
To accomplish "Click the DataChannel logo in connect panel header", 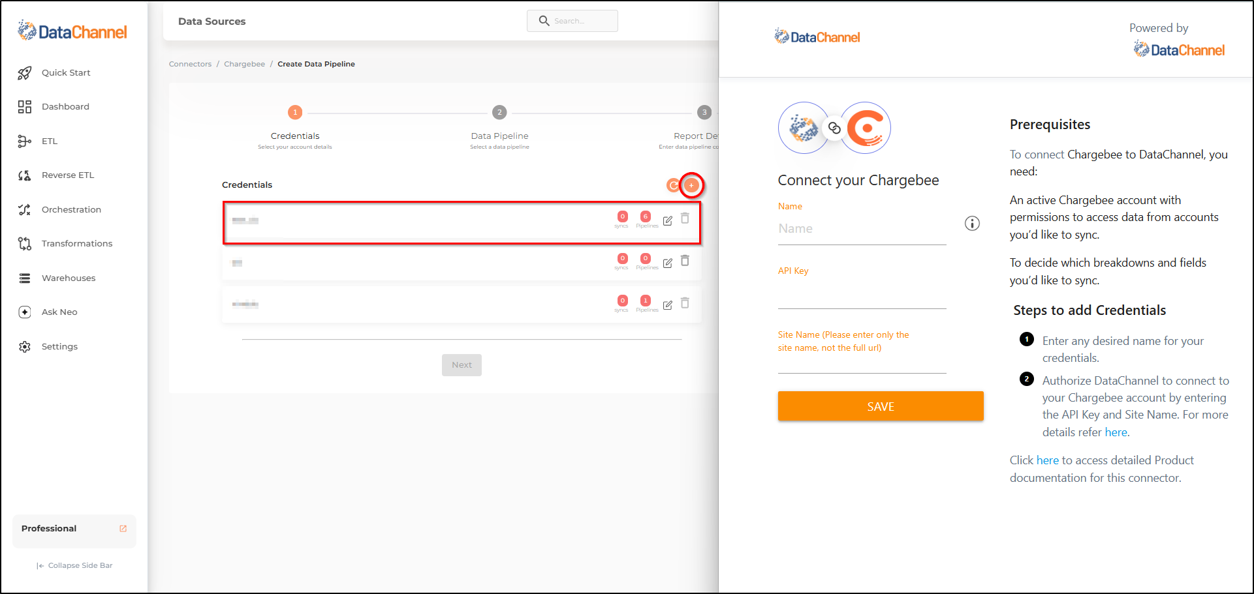I will click(x=817, y=37).
